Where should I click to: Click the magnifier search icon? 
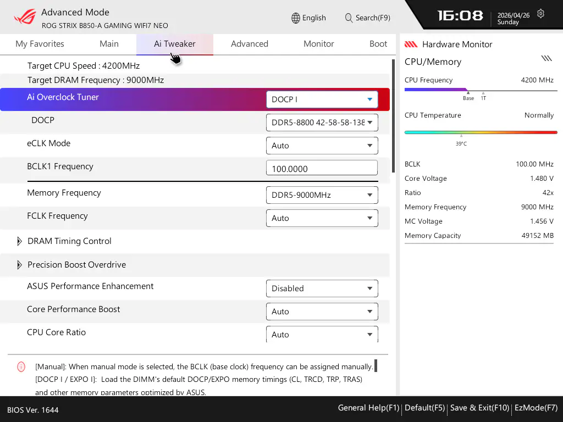click(349, 18)
